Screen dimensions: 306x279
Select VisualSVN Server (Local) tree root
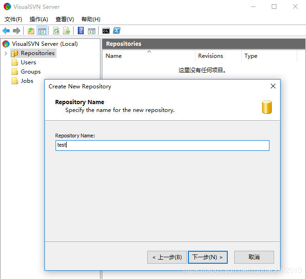click(45, 44)
